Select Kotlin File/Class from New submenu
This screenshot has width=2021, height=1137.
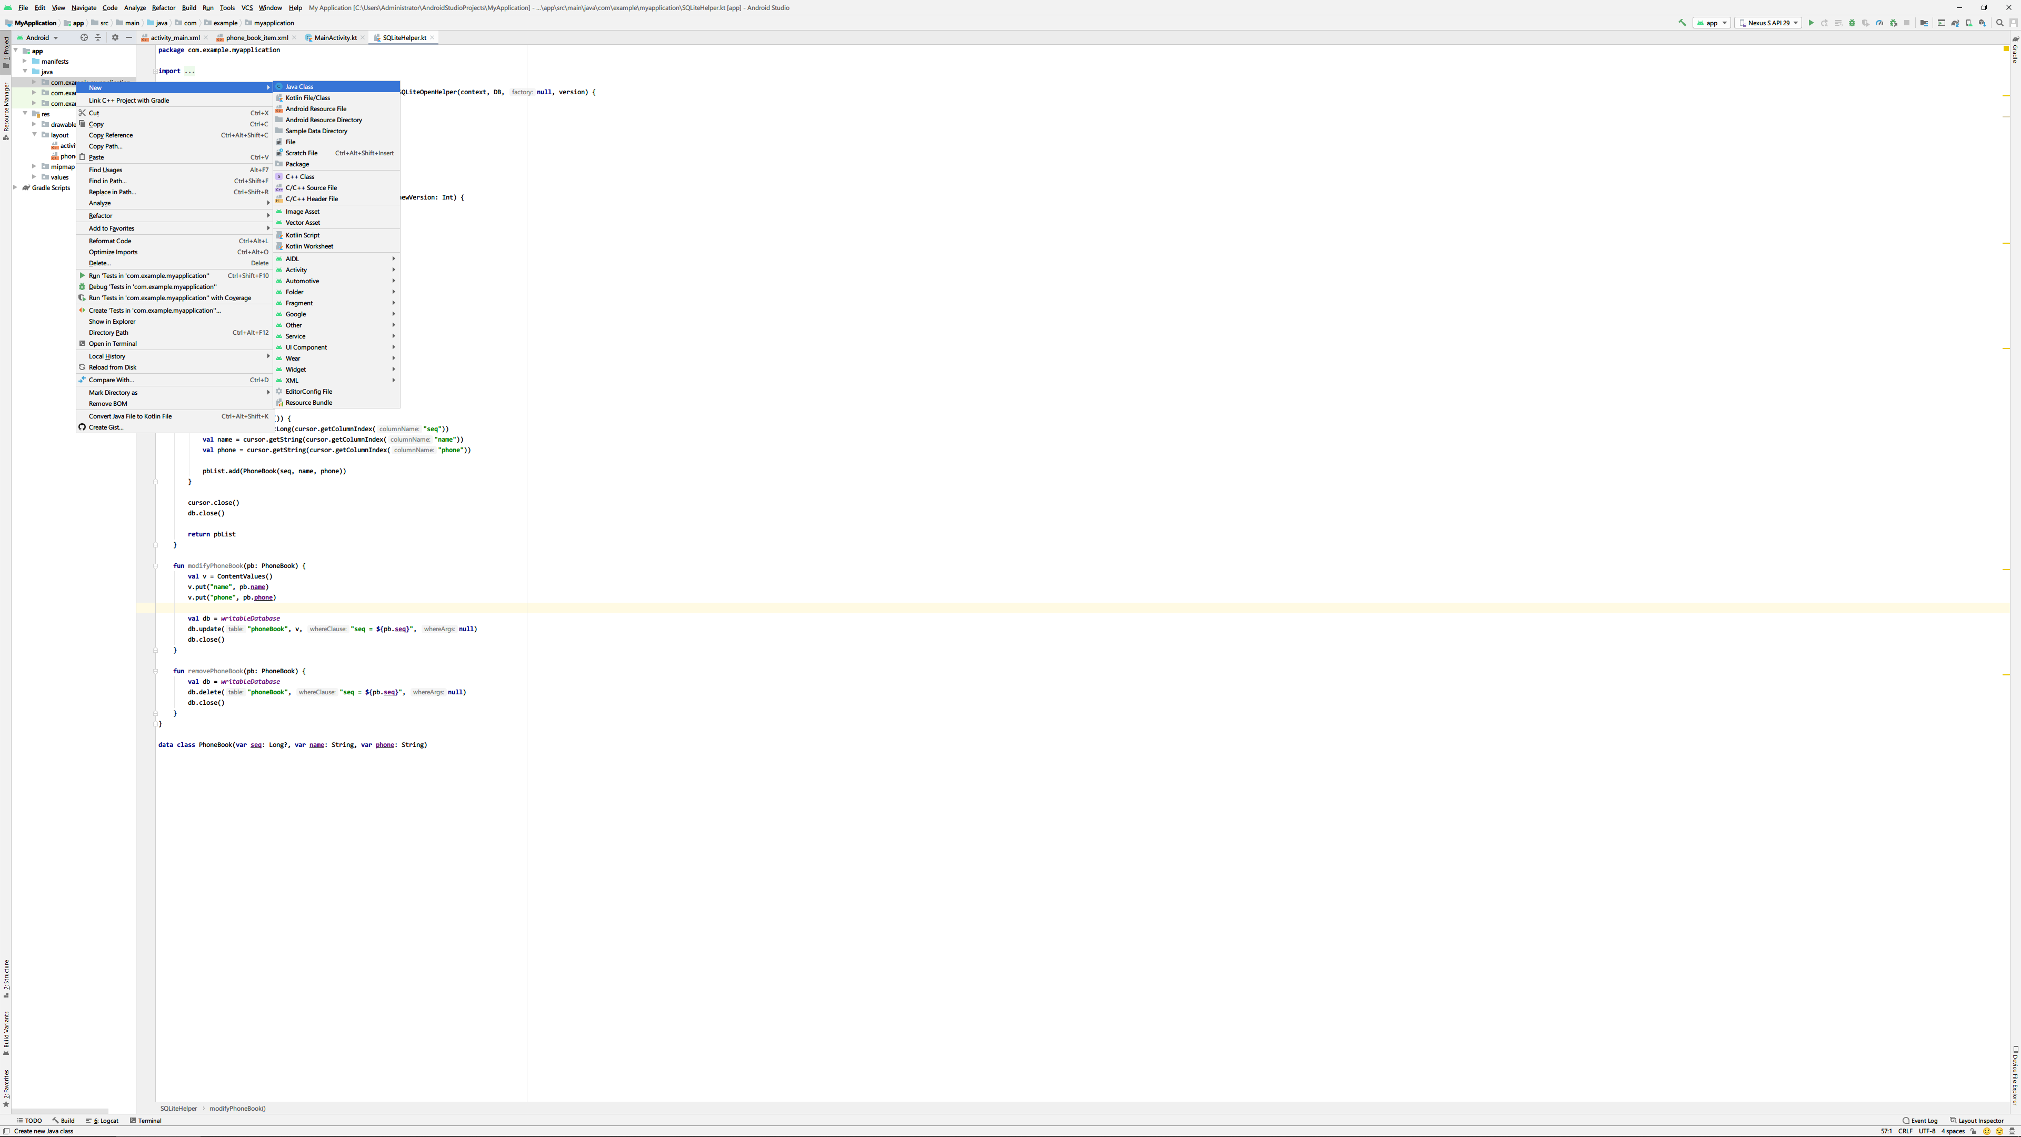point(307,98)
